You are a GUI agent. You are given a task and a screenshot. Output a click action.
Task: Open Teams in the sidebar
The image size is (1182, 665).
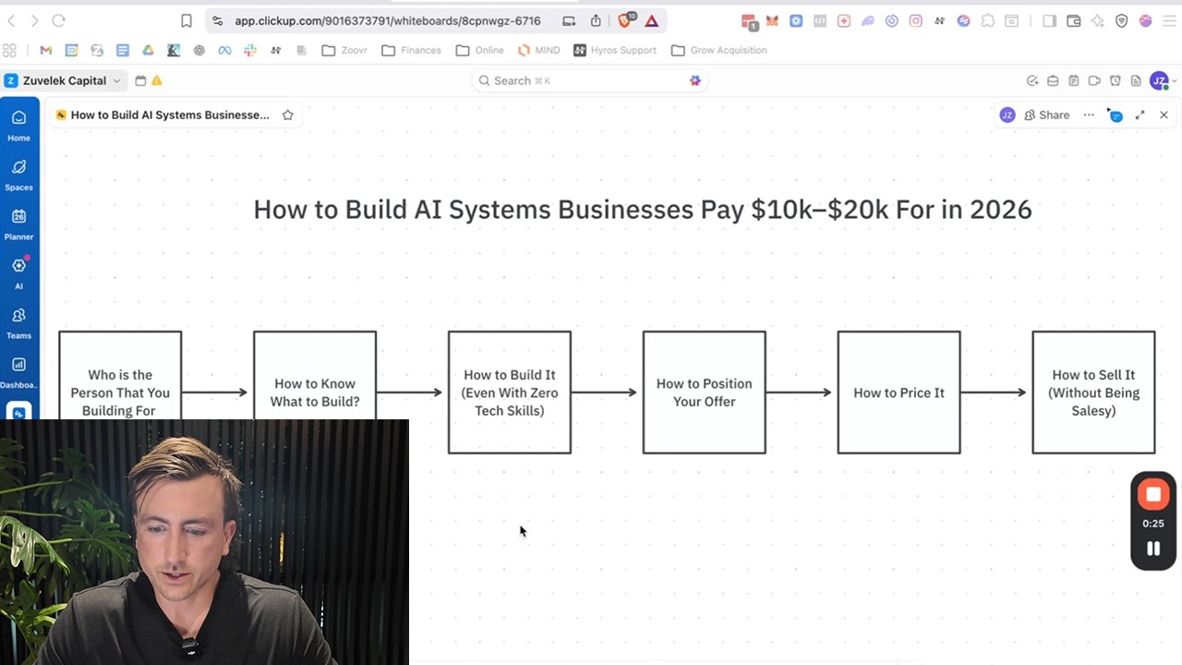(18, 323)
